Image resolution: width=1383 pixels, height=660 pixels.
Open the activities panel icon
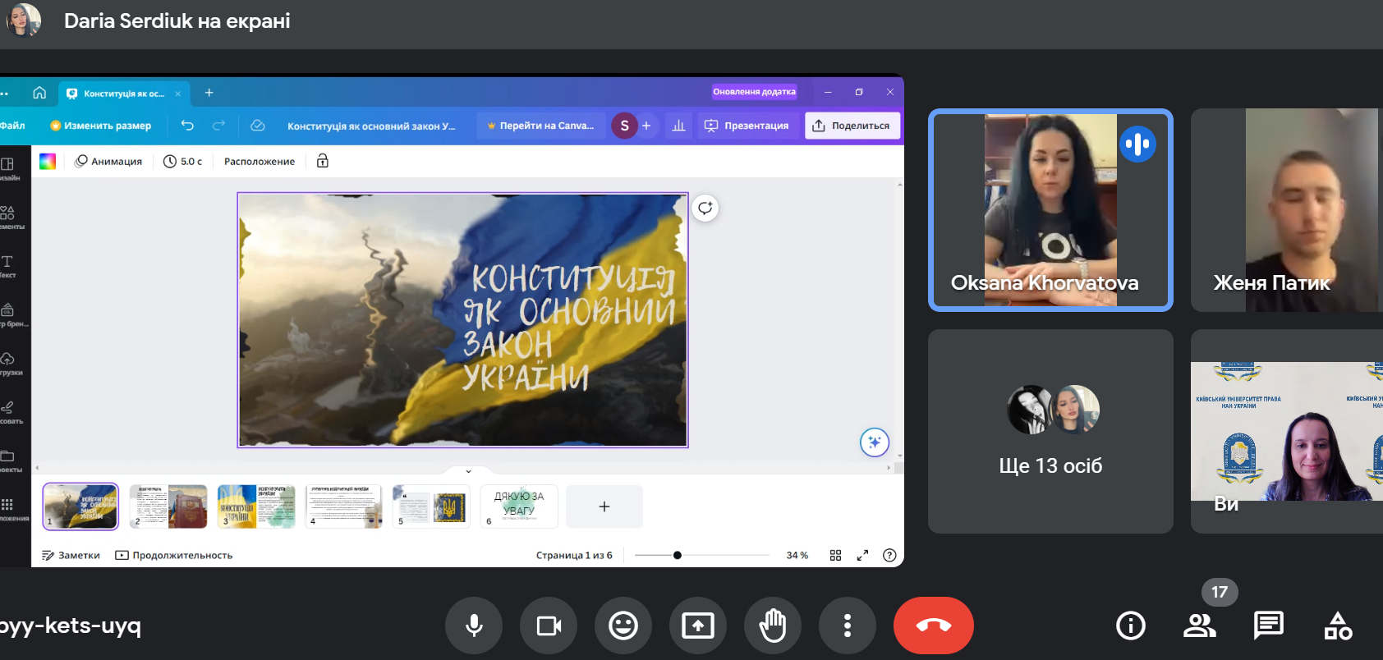[x=1338, y=626]
